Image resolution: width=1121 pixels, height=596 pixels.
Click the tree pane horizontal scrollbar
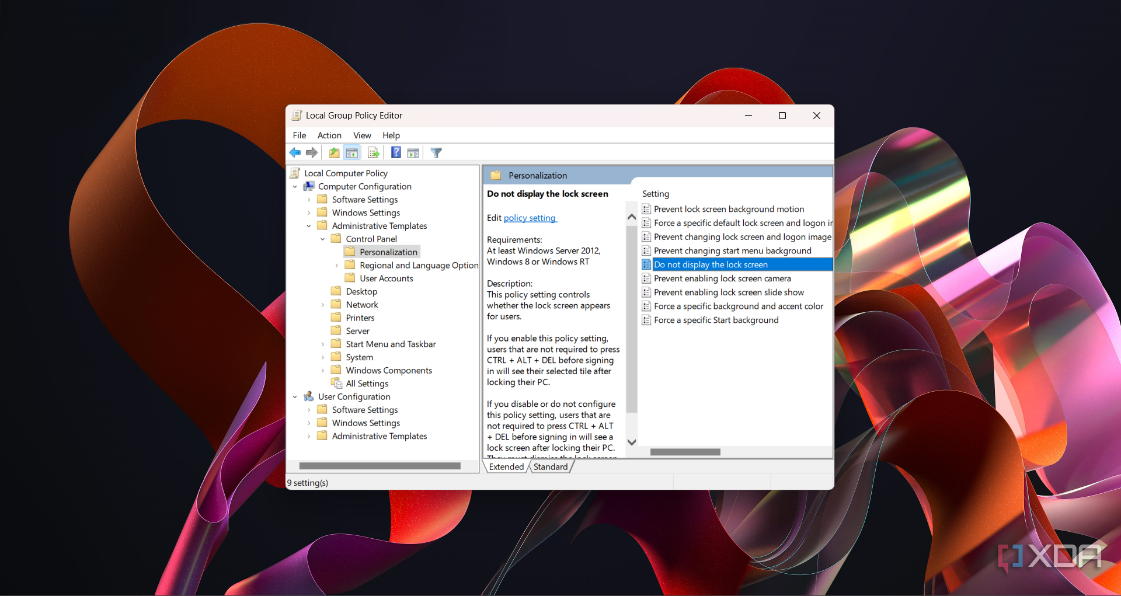[x=380, y=466]
